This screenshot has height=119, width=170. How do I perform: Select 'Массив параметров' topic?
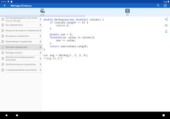(21, 47)
